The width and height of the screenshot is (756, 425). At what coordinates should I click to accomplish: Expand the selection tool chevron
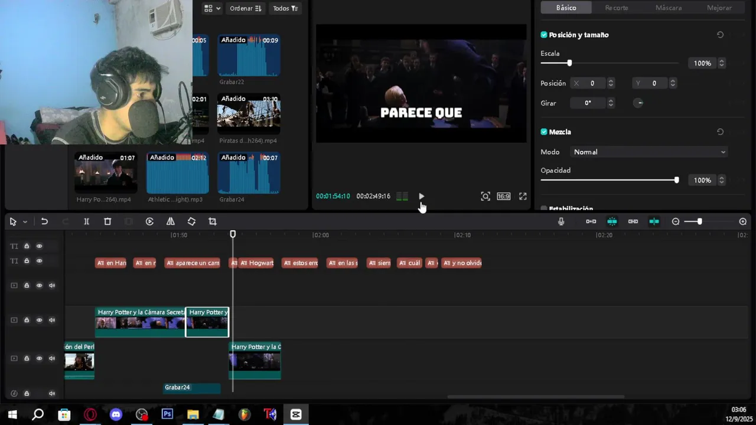25,222
